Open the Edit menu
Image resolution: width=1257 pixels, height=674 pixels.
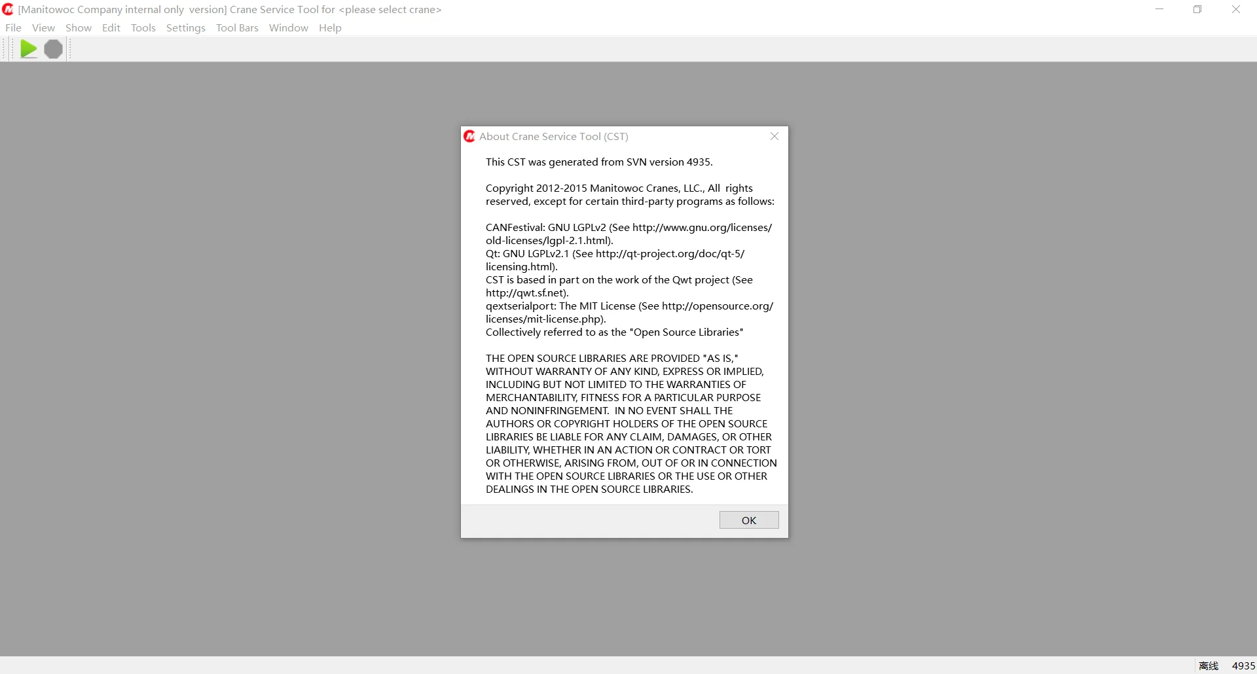click(x=111, y=27)
